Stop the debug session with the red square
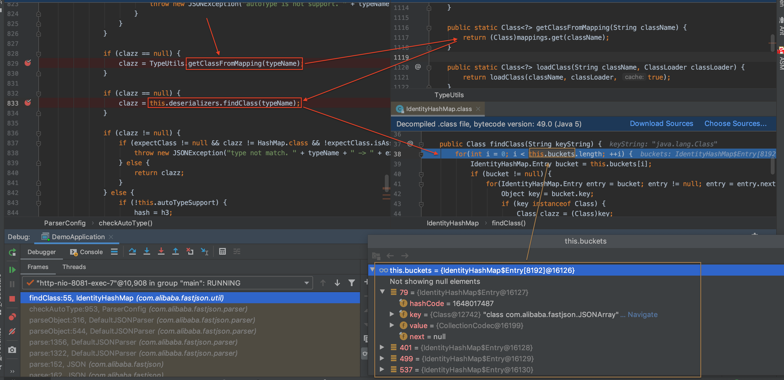 (12, 299)
